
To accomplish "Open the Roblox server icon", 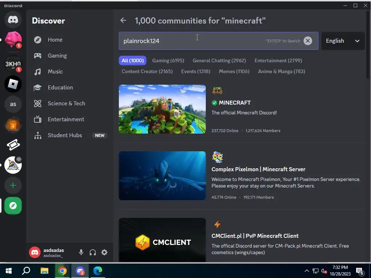I will click(13, 84).
